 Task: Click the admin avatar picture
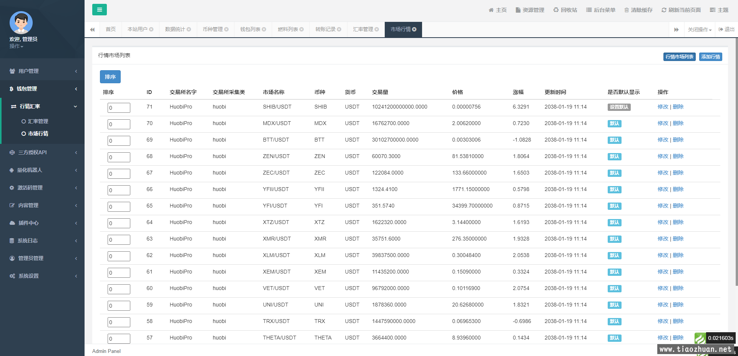click(21, 23)
